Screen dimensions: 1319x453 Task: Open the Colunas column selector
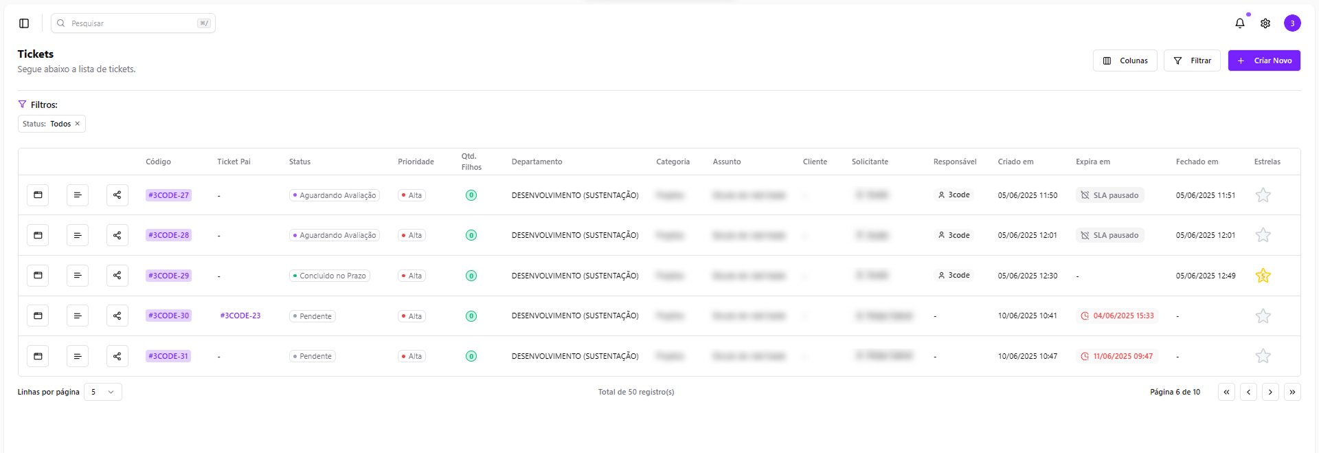pos(1125,60)
